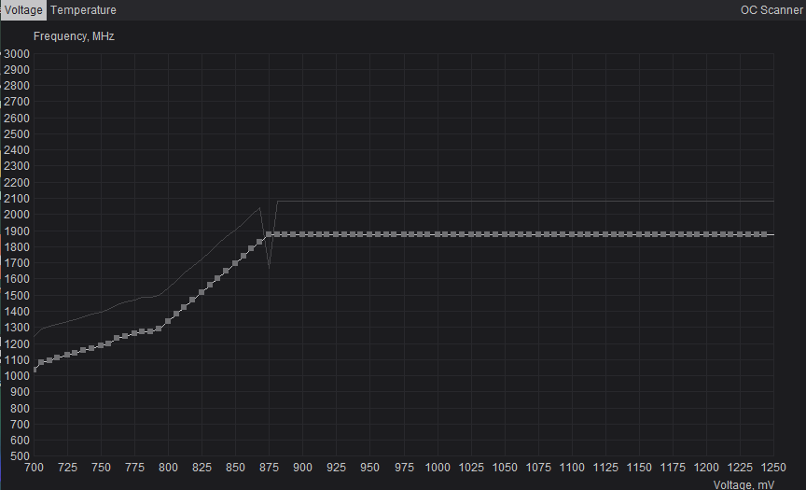Select the last curve point on the right
The width and height of the screenshot is (806, 490).
pyautogui.click(x=765, y=234)
